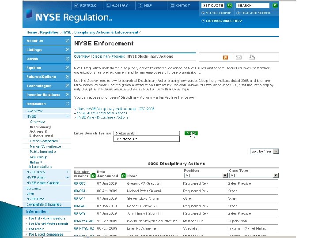Open View NYSE Disciplinary Actions archive link
Viewport: 318px width, 238px height.
tap(115, 109)
